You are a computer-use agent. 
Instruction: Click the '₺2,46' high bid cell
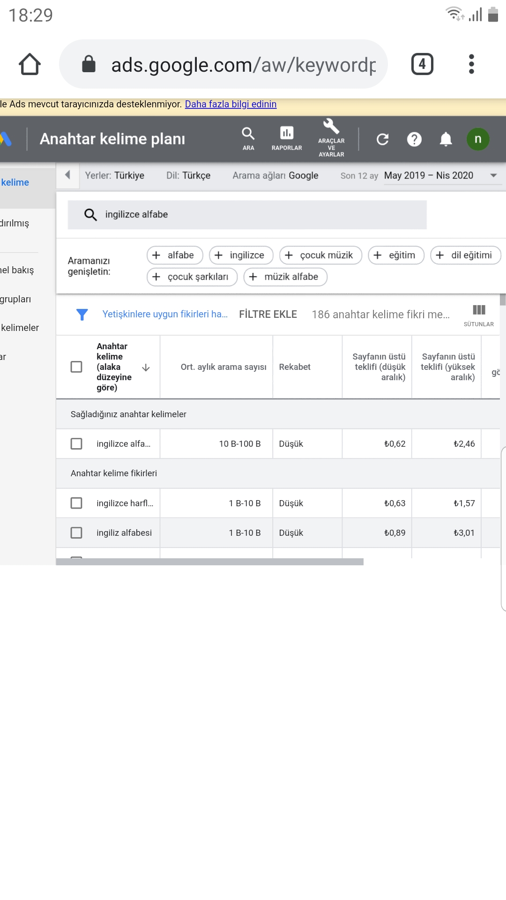click(x=464, y=444)
